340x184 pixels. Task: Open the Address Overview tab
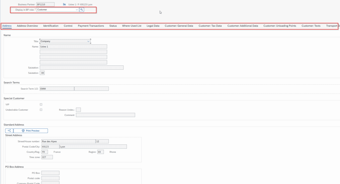27,26
